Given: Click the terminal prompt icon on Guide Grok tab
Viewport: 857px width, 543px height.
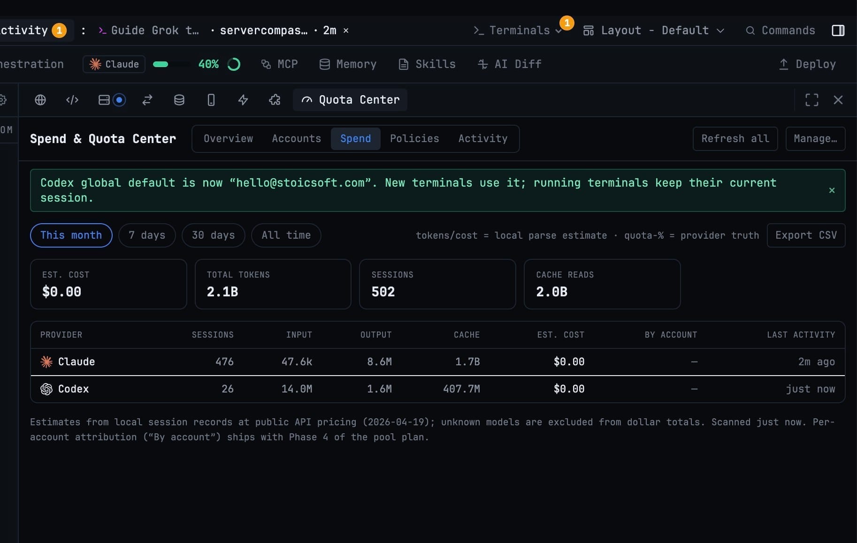Looking at the screenshot, I should 102,30.
